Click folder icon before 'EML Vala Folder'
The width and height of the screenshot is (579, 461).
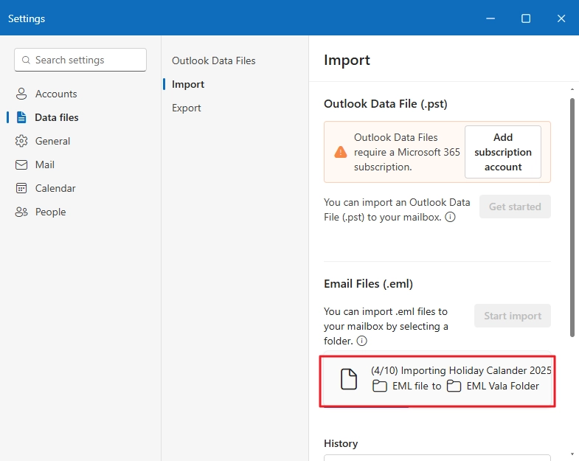point(454,386)
